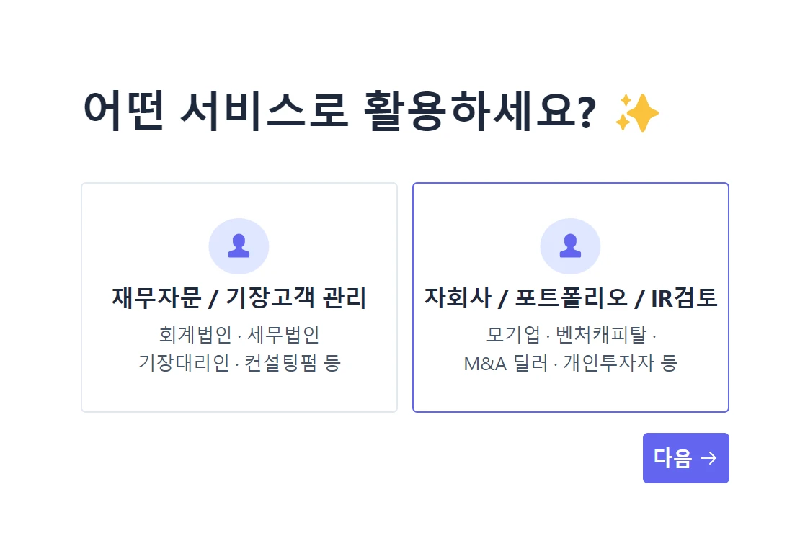Click the light-blue circle behind right avatar

click(x=570, y=246)
